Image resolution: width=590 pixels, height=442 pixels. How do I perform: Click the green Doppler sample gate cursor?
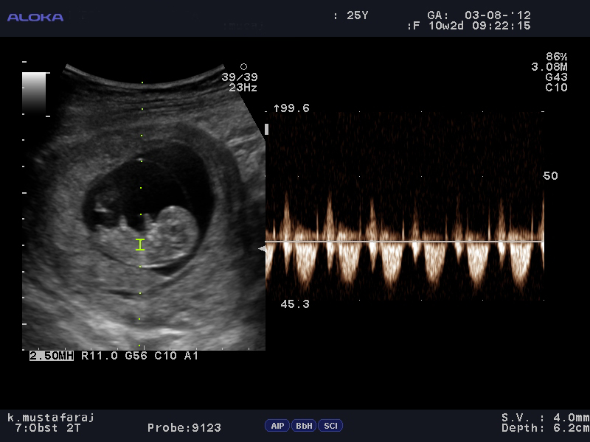[x=140, y=245]
